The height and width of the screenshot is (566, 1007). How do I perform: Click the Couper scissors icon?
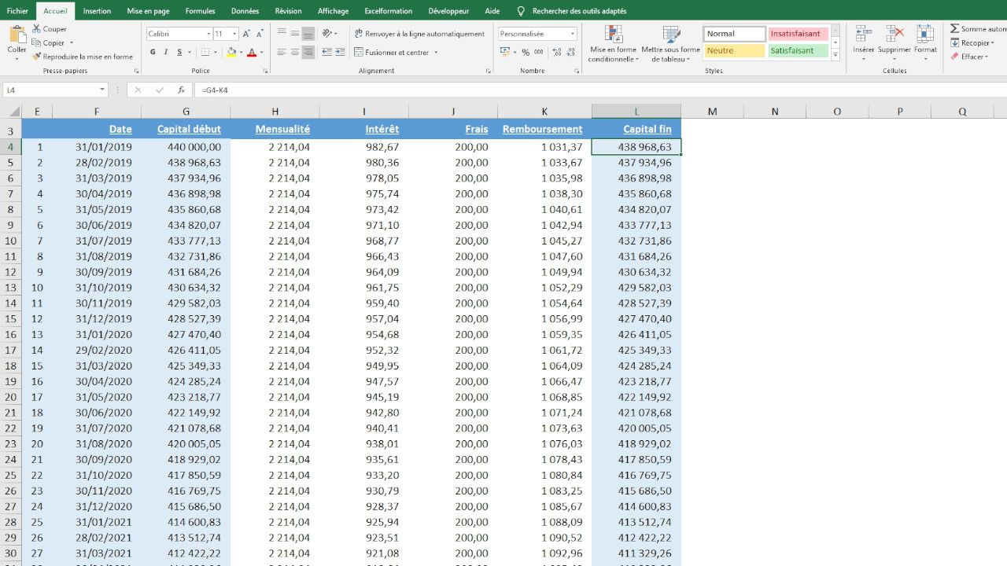37,29
